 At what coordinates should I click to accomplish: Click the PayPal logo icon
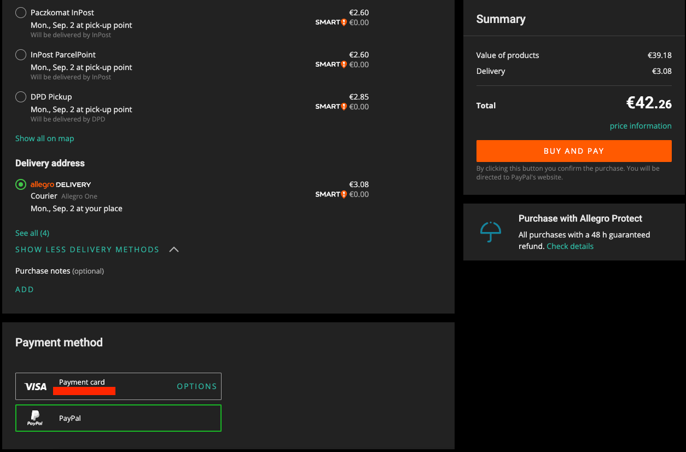click(x=35, y=419)
